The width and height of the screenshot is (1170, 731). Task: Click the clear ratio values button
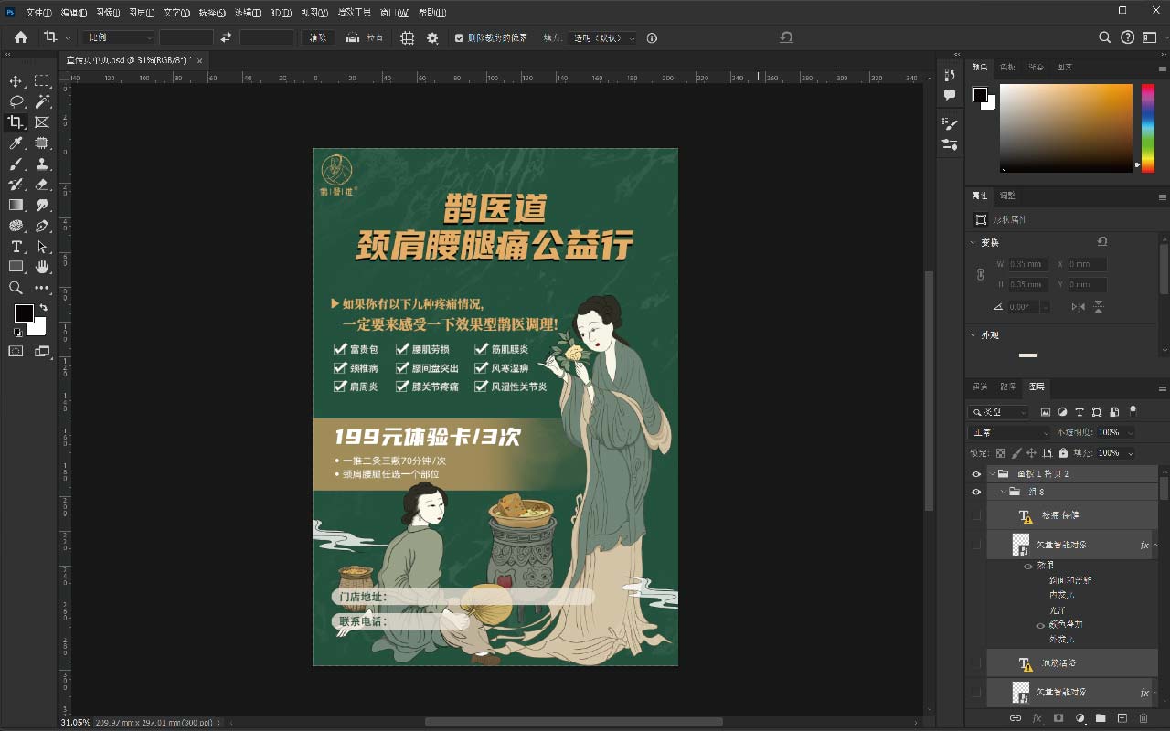pyautogui.click(x=317, y=38)
